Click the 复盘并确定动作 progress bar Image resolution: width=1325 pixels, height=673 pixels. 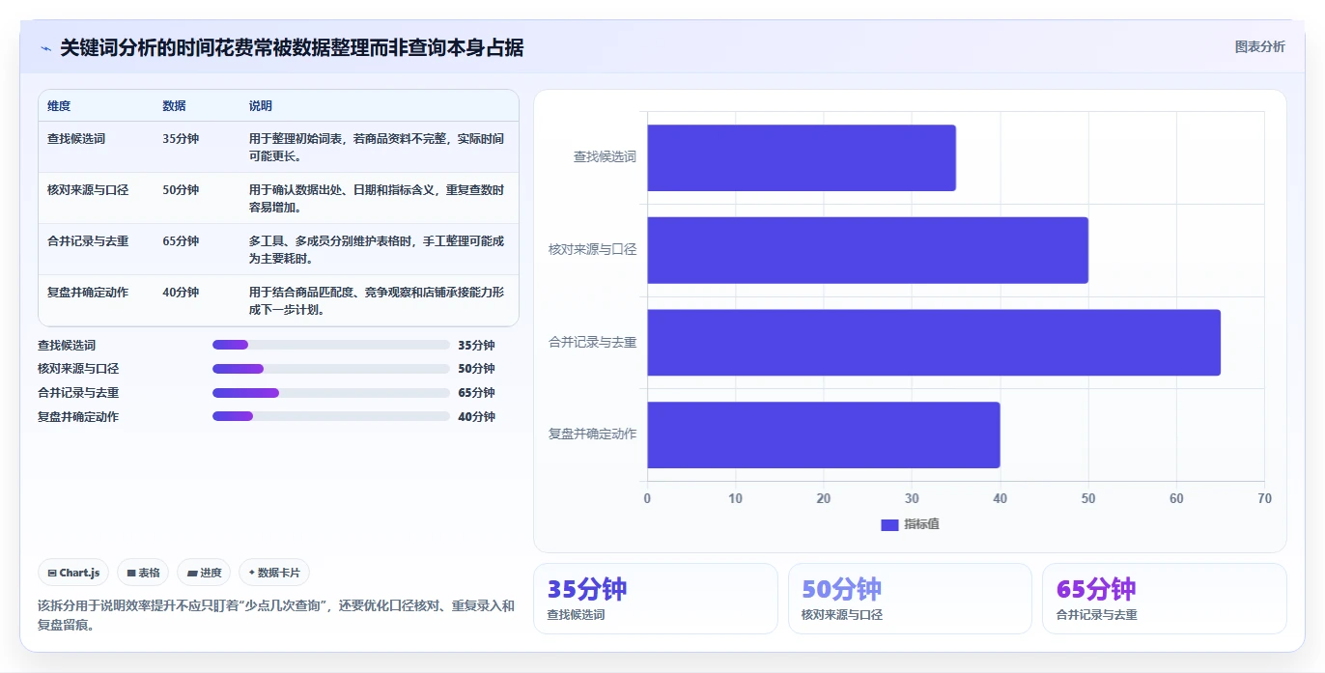[331, 416]
